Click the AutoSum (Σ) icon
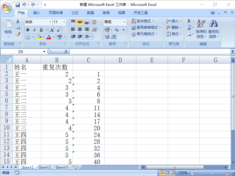 pyautogui.click(x=189, y=21)
